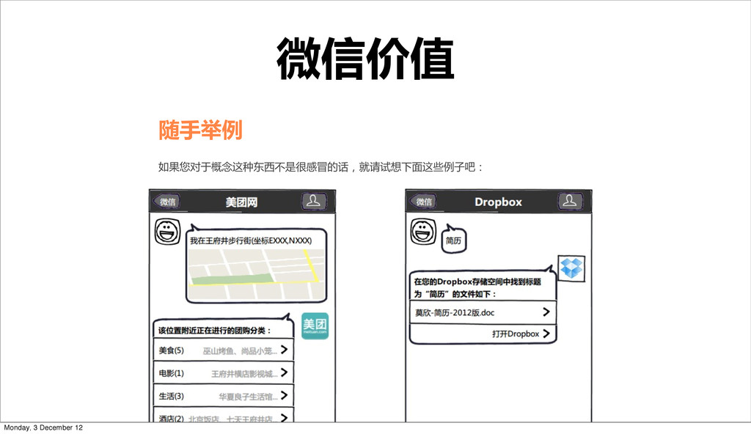This screenshot has height=434, width=751.
Task: Open 酒店(2) category row
Action: pyautogui.click(x=223, y=416)
